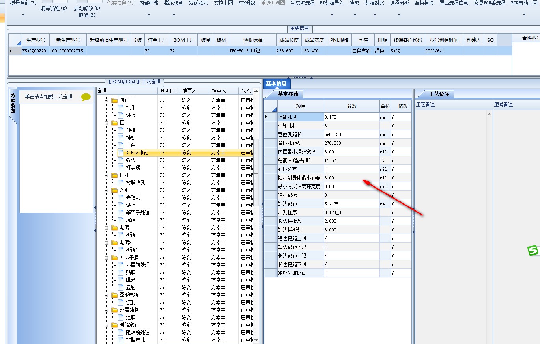540x344 pixels.
Task: Click the folder icon beside 钻孔
Action: (x=114, y=175)
